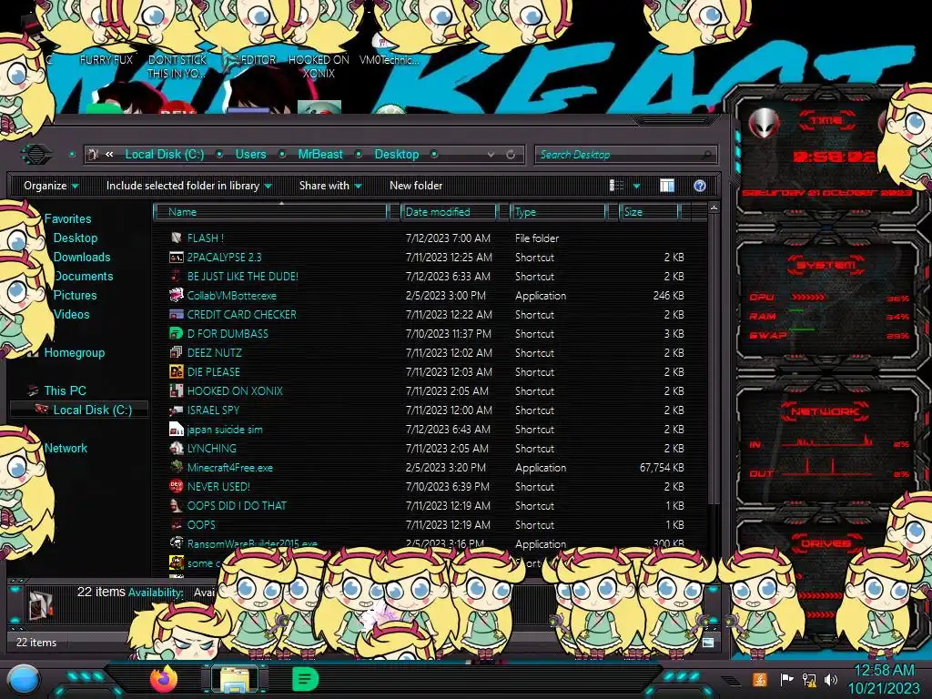
Task: Sort by Date modified column header
Action: coord(449,211)
